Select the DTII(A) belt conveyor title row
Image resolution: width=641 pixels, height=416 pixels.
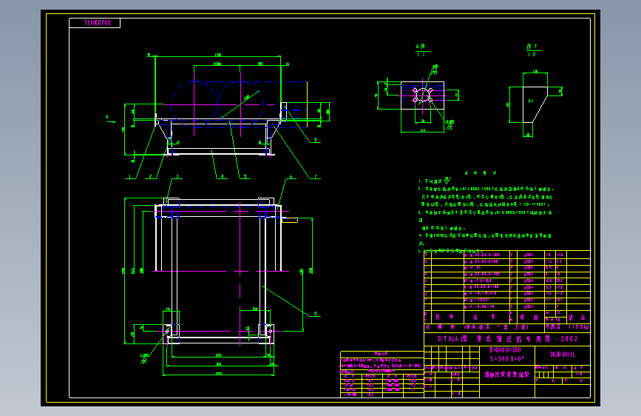(507, 339)
